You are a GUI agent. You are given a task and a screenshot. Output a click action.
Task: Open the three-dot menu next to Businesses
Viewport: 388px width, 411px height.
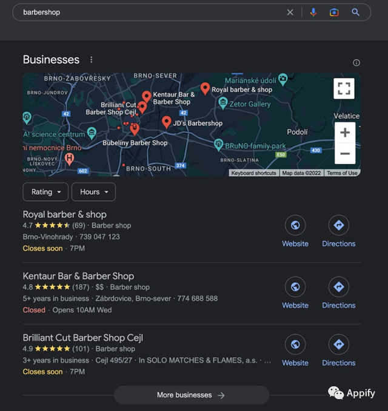coord(92,60)
